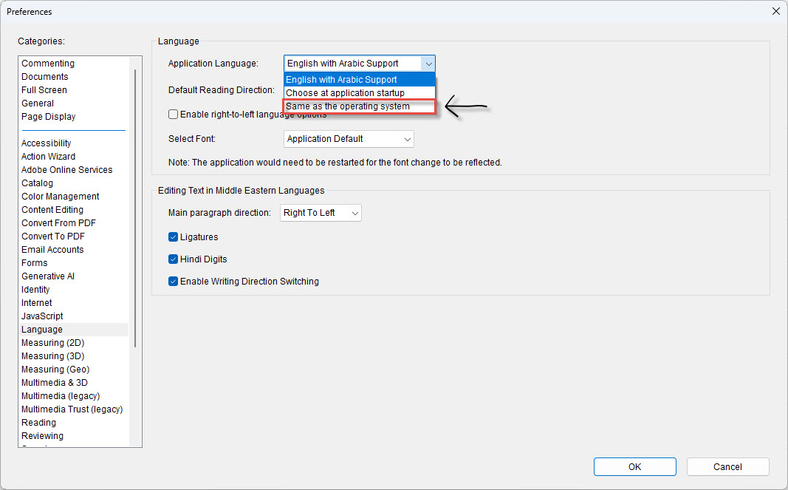
Task: Click the font restart note text
Action: click(335, 163)
